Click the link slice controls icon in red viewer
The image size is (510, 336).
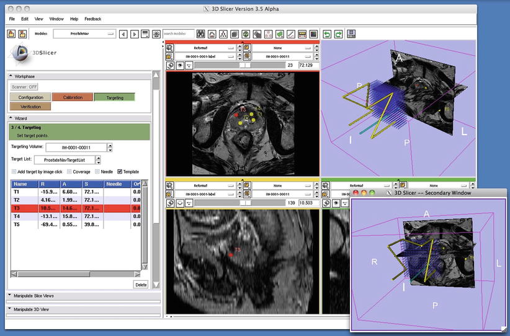[170, 64]
